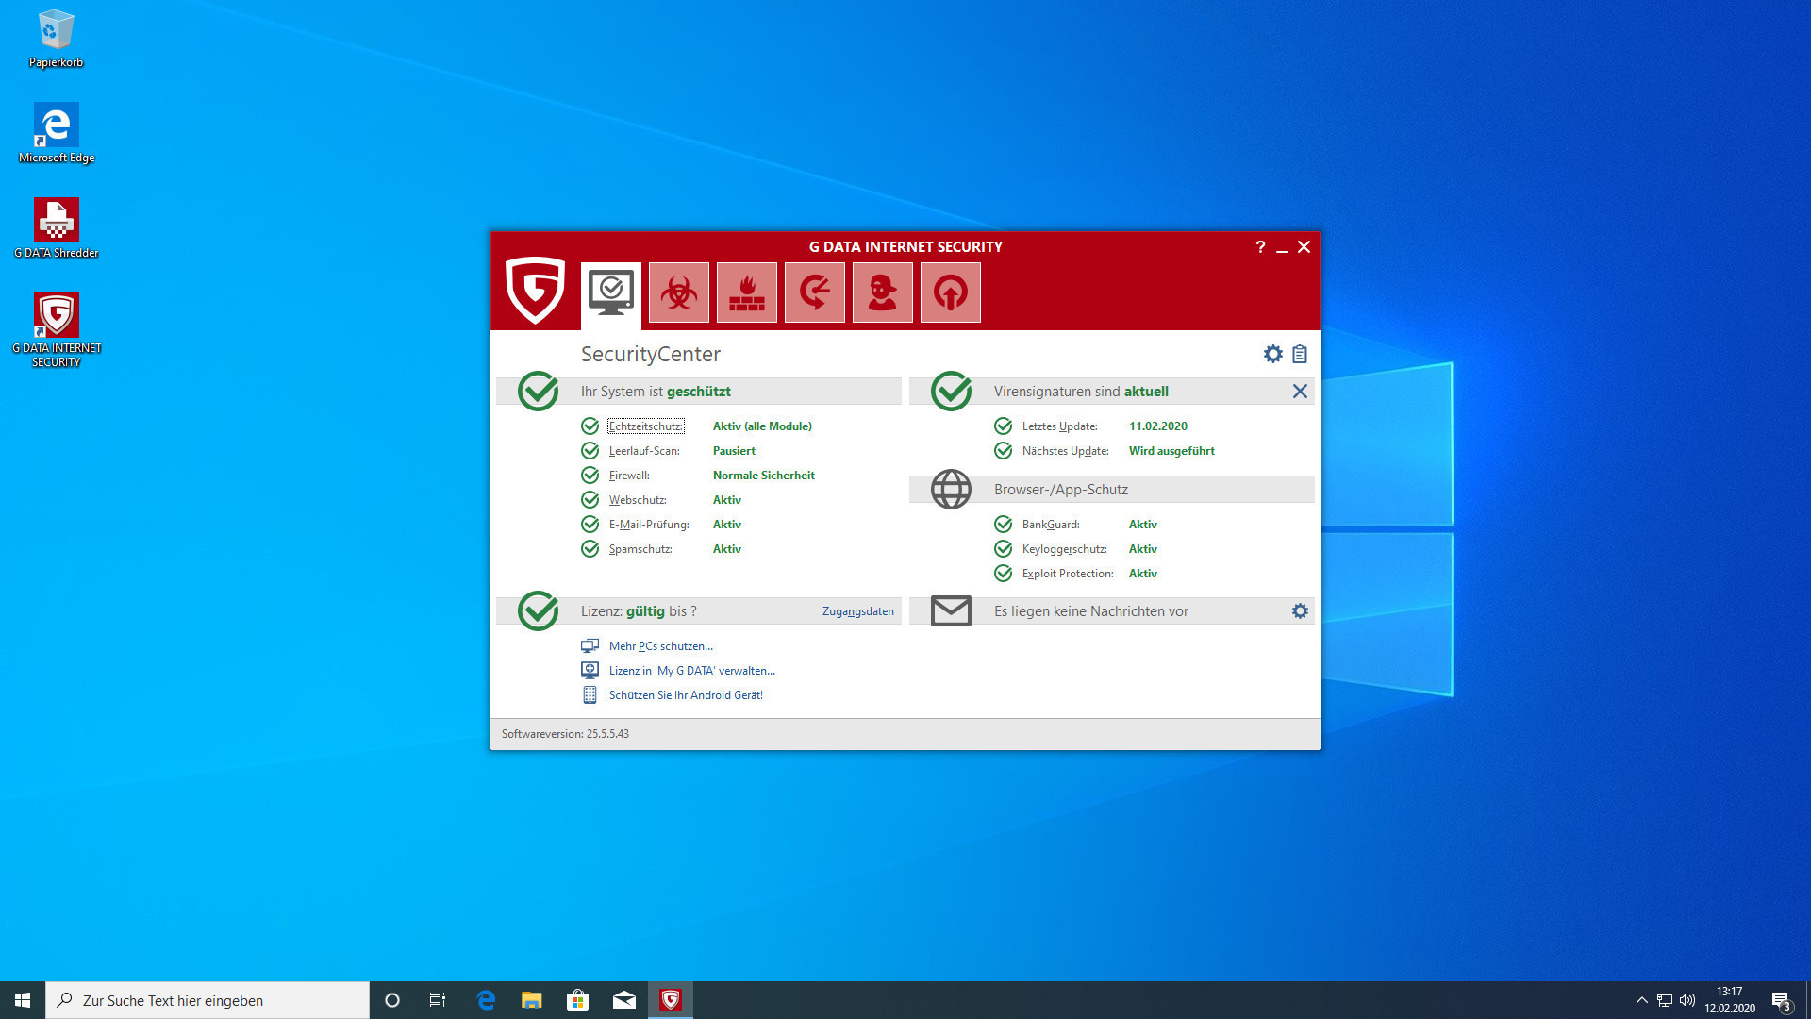Viewport: 1811px width, 1019px height.
Task: Toggle Webschutz Aktiv status
Action: pos(726,500)
